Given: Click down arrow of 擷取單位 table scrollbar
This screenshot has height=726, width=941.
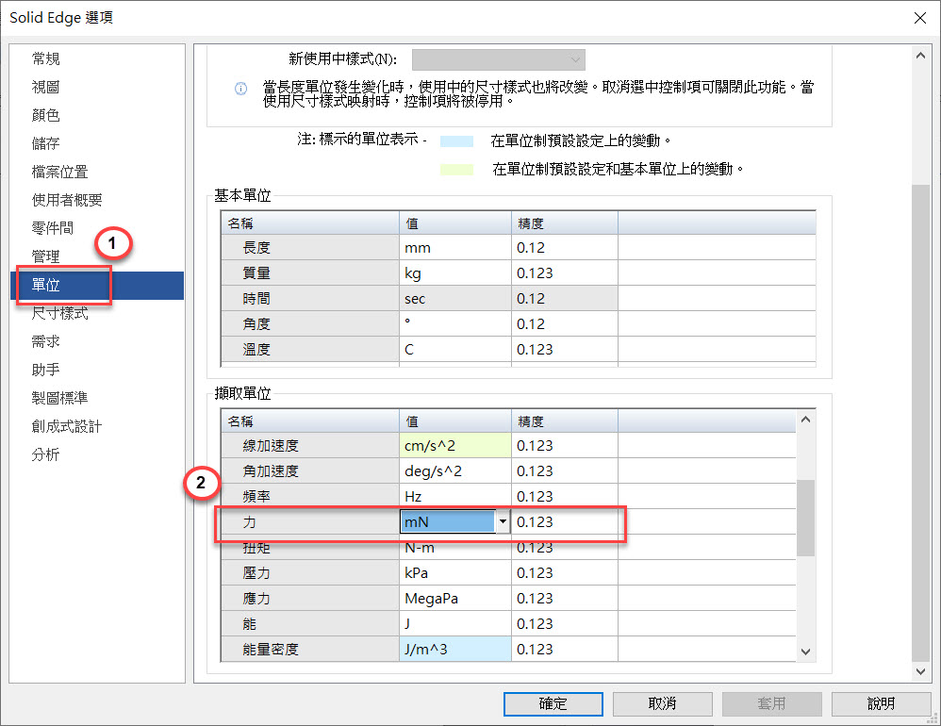Looking at the screenshot, I should pos(805,652).
